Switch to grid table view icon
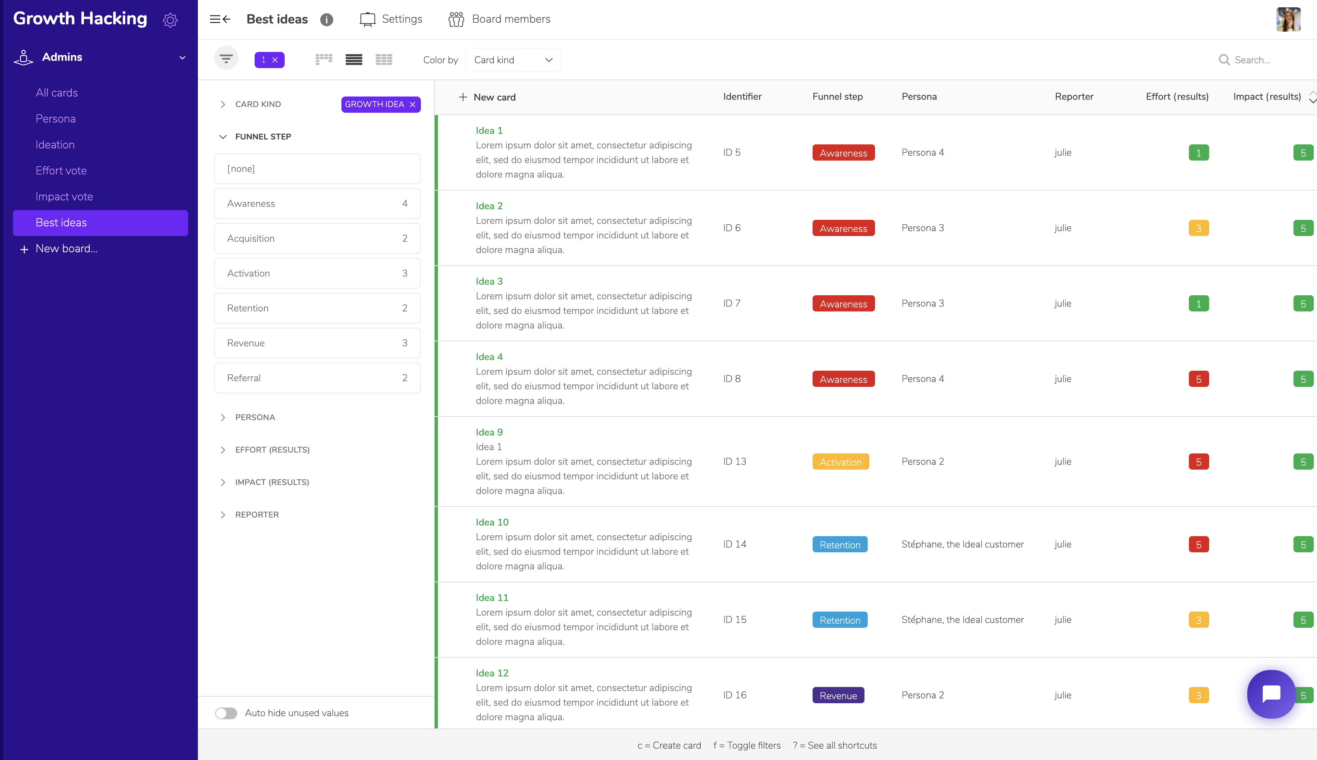The image size is (1317, 760). [x=384, y=60]
